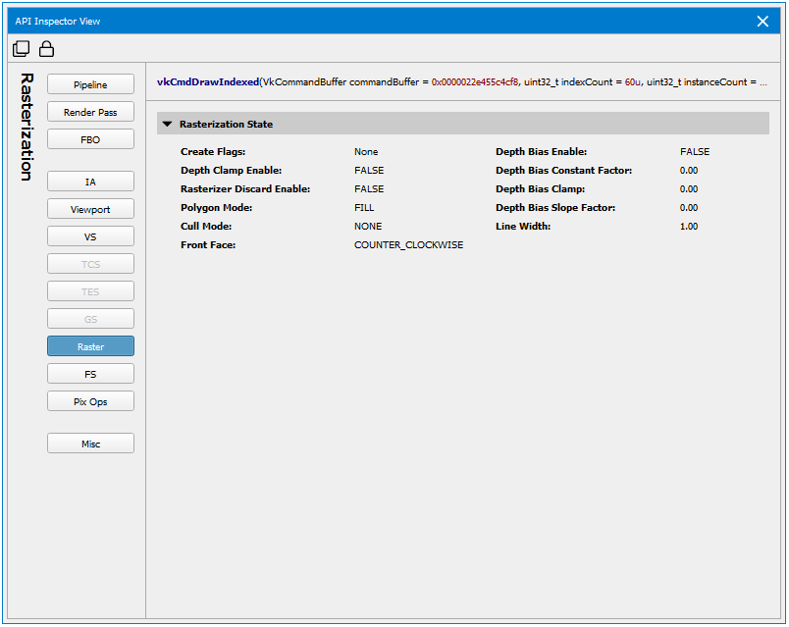789x627 pixels.
Task: Open the Pipeline stage page
Action: (90, 85)
